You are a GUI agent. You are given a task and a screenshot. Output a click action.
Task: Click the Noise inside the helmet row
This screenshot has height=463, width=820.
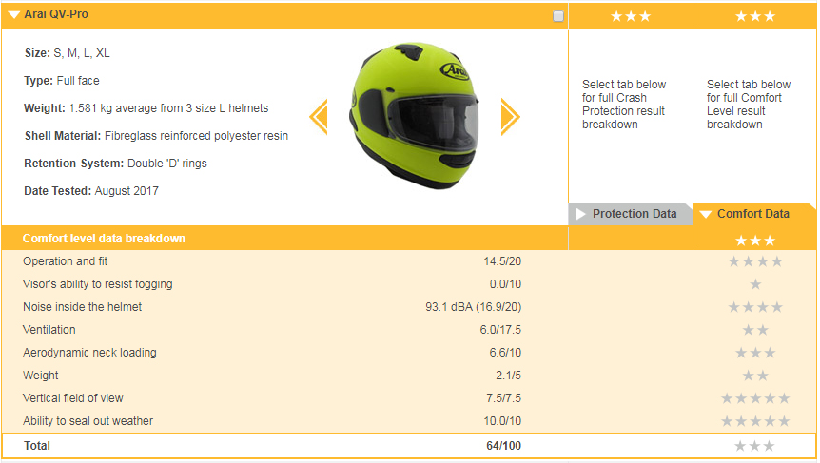pos(82,307)
